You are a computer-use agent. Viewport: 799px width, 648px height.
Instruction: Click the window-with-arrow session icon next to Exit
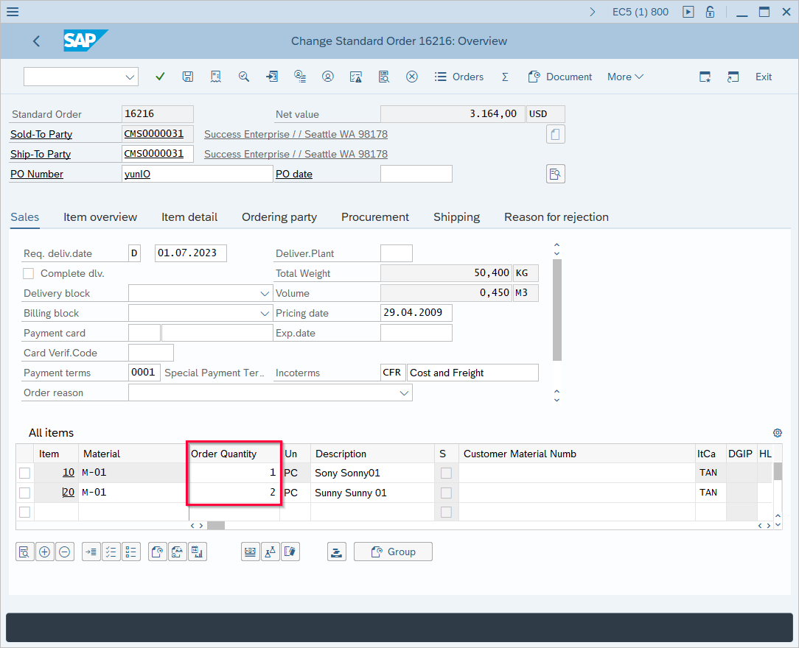pos(733,77)
